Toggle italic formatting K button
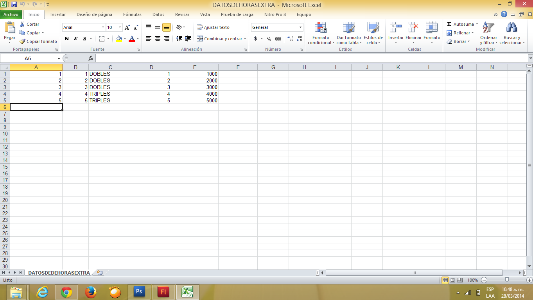 (76, 39)
